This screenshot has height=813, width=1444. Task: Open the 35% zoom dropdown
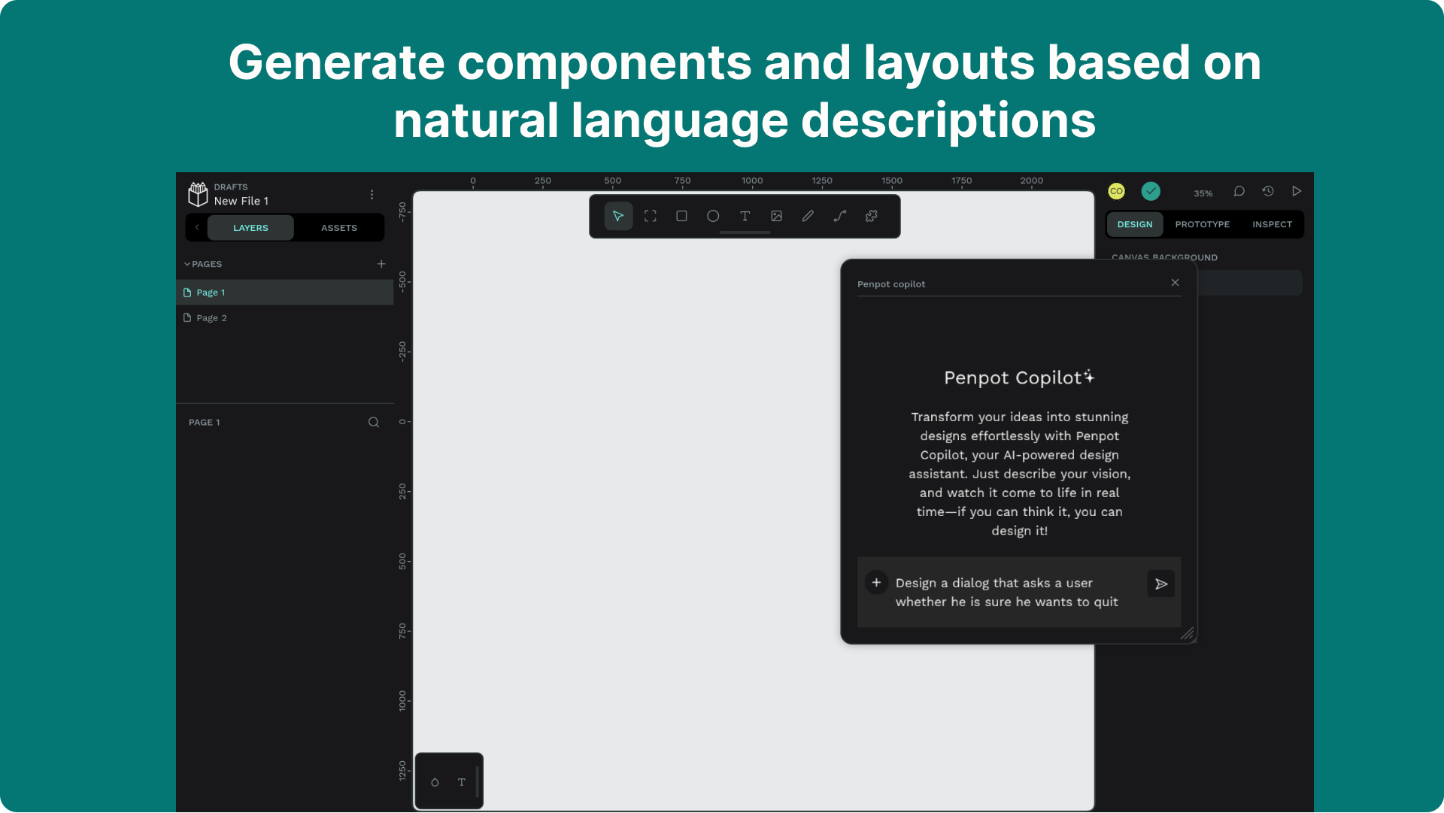tap(1203, 193)
